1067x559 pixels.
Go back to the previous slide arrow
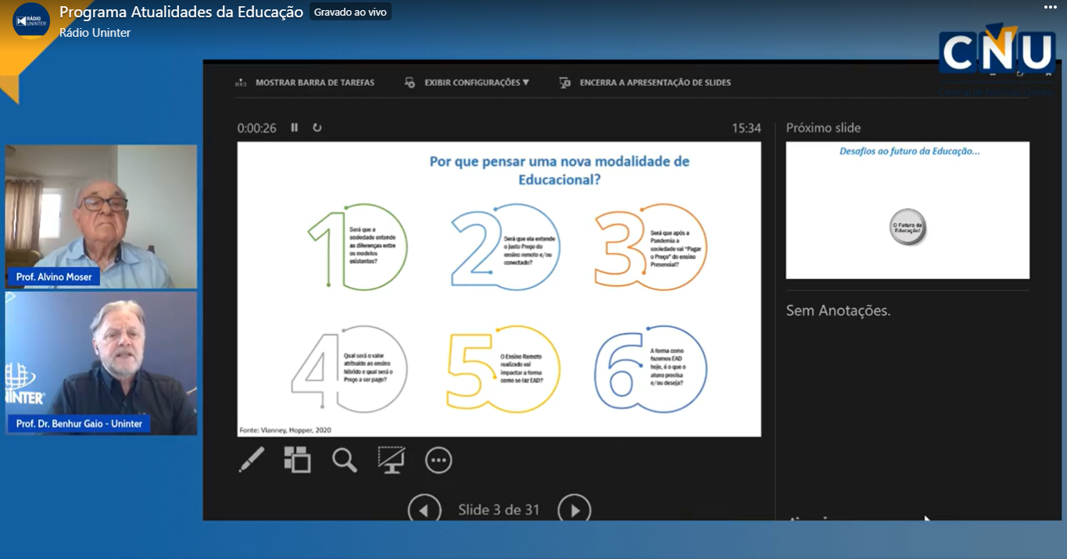(x=424, y=510)
